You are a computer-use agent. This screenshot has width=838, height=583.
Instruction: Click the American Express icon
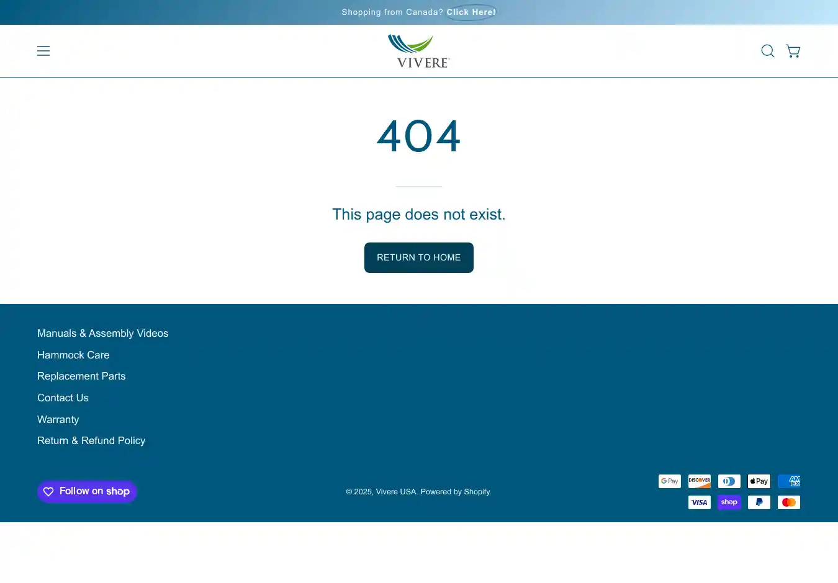click(x=788, y=481)
